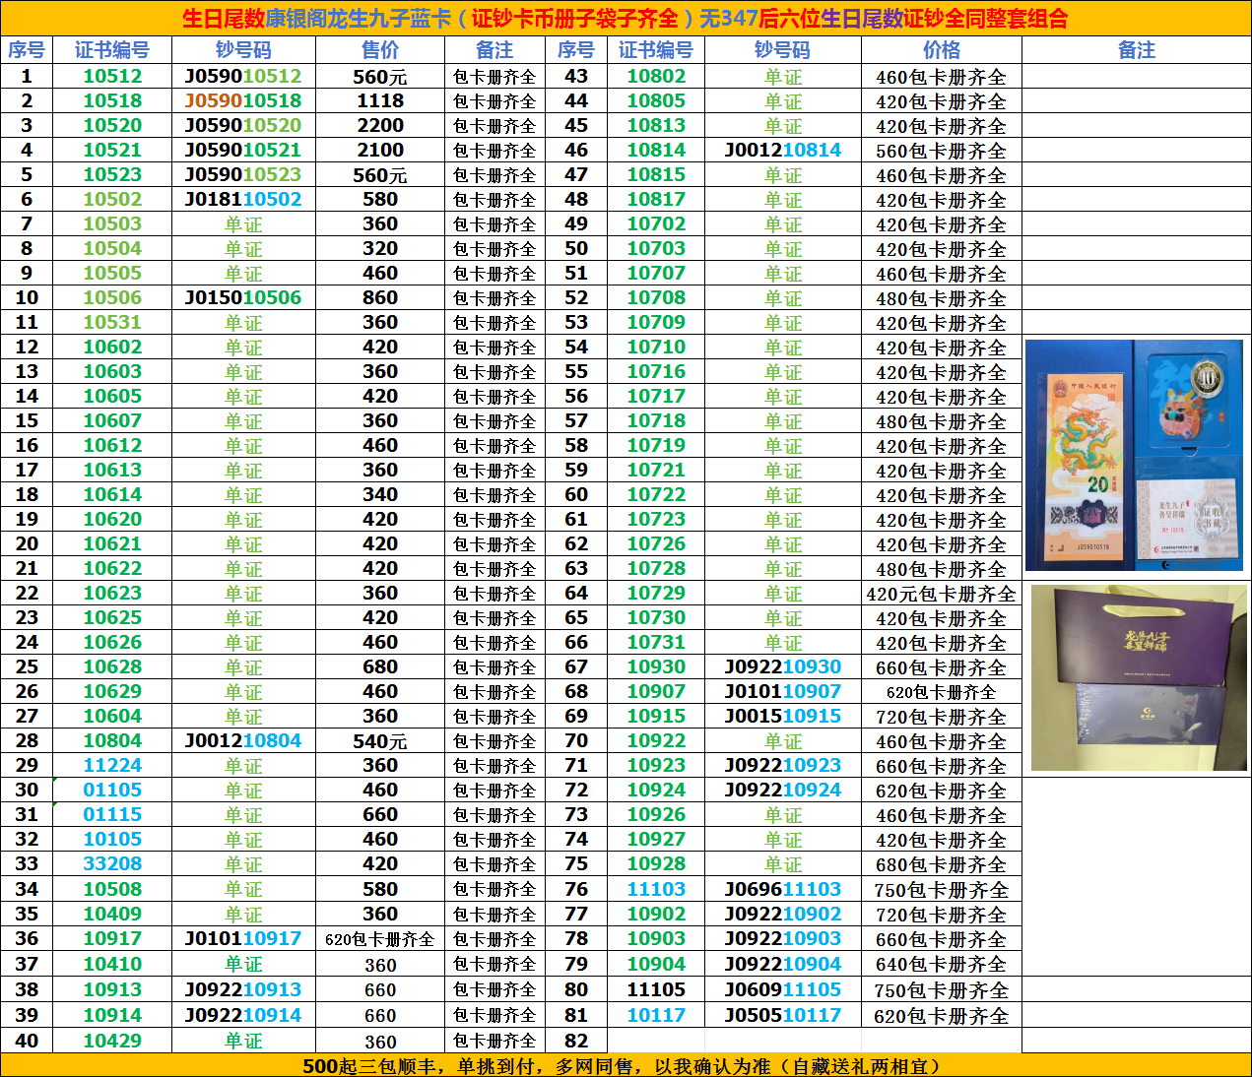
Task: Select the 价格 column header
Action: (941, 50)
